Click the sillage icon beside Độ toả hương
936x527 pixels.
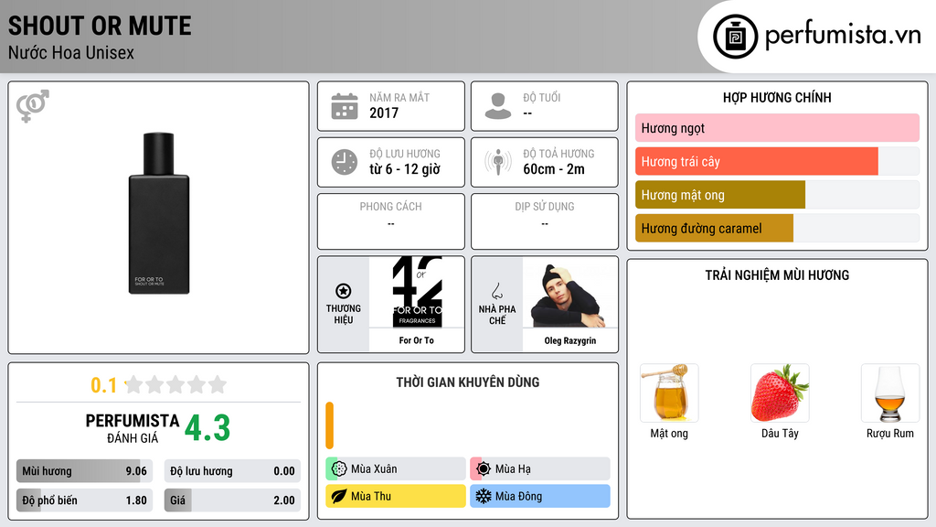[x=498, y=162]
